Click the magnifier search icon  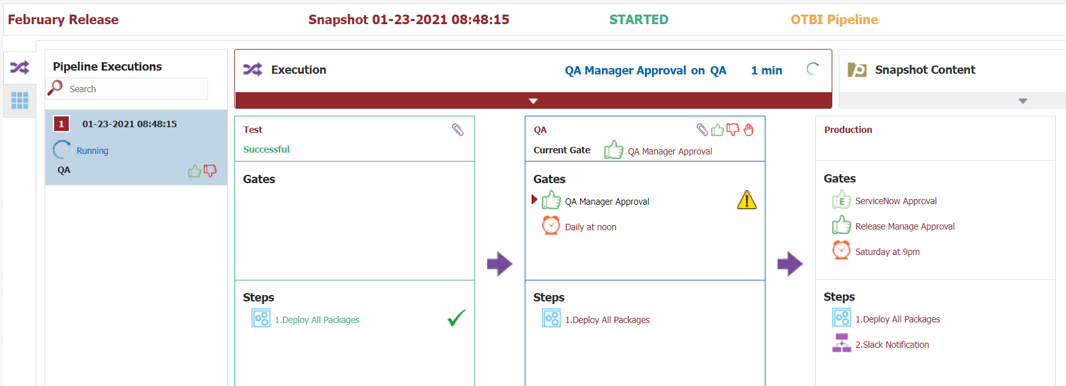coord(55,88)
